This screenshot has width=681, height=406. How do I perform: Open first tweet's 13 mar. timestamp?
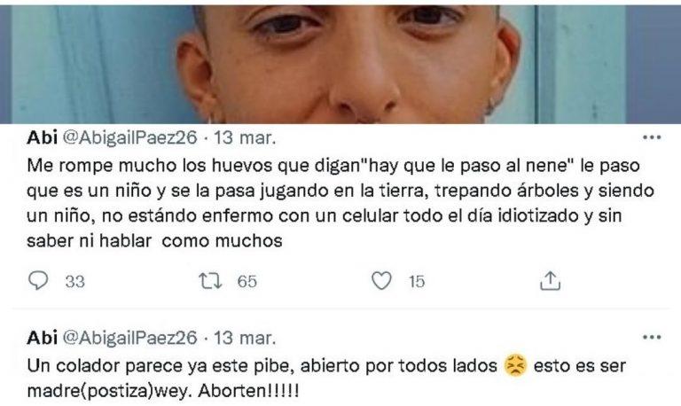coord(245,137)
